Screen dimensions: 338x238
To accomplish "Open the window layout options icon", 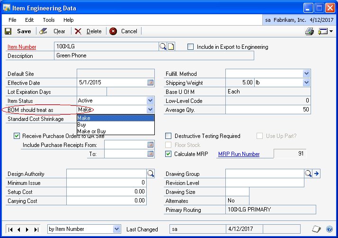I will click(x=323, y=31).
